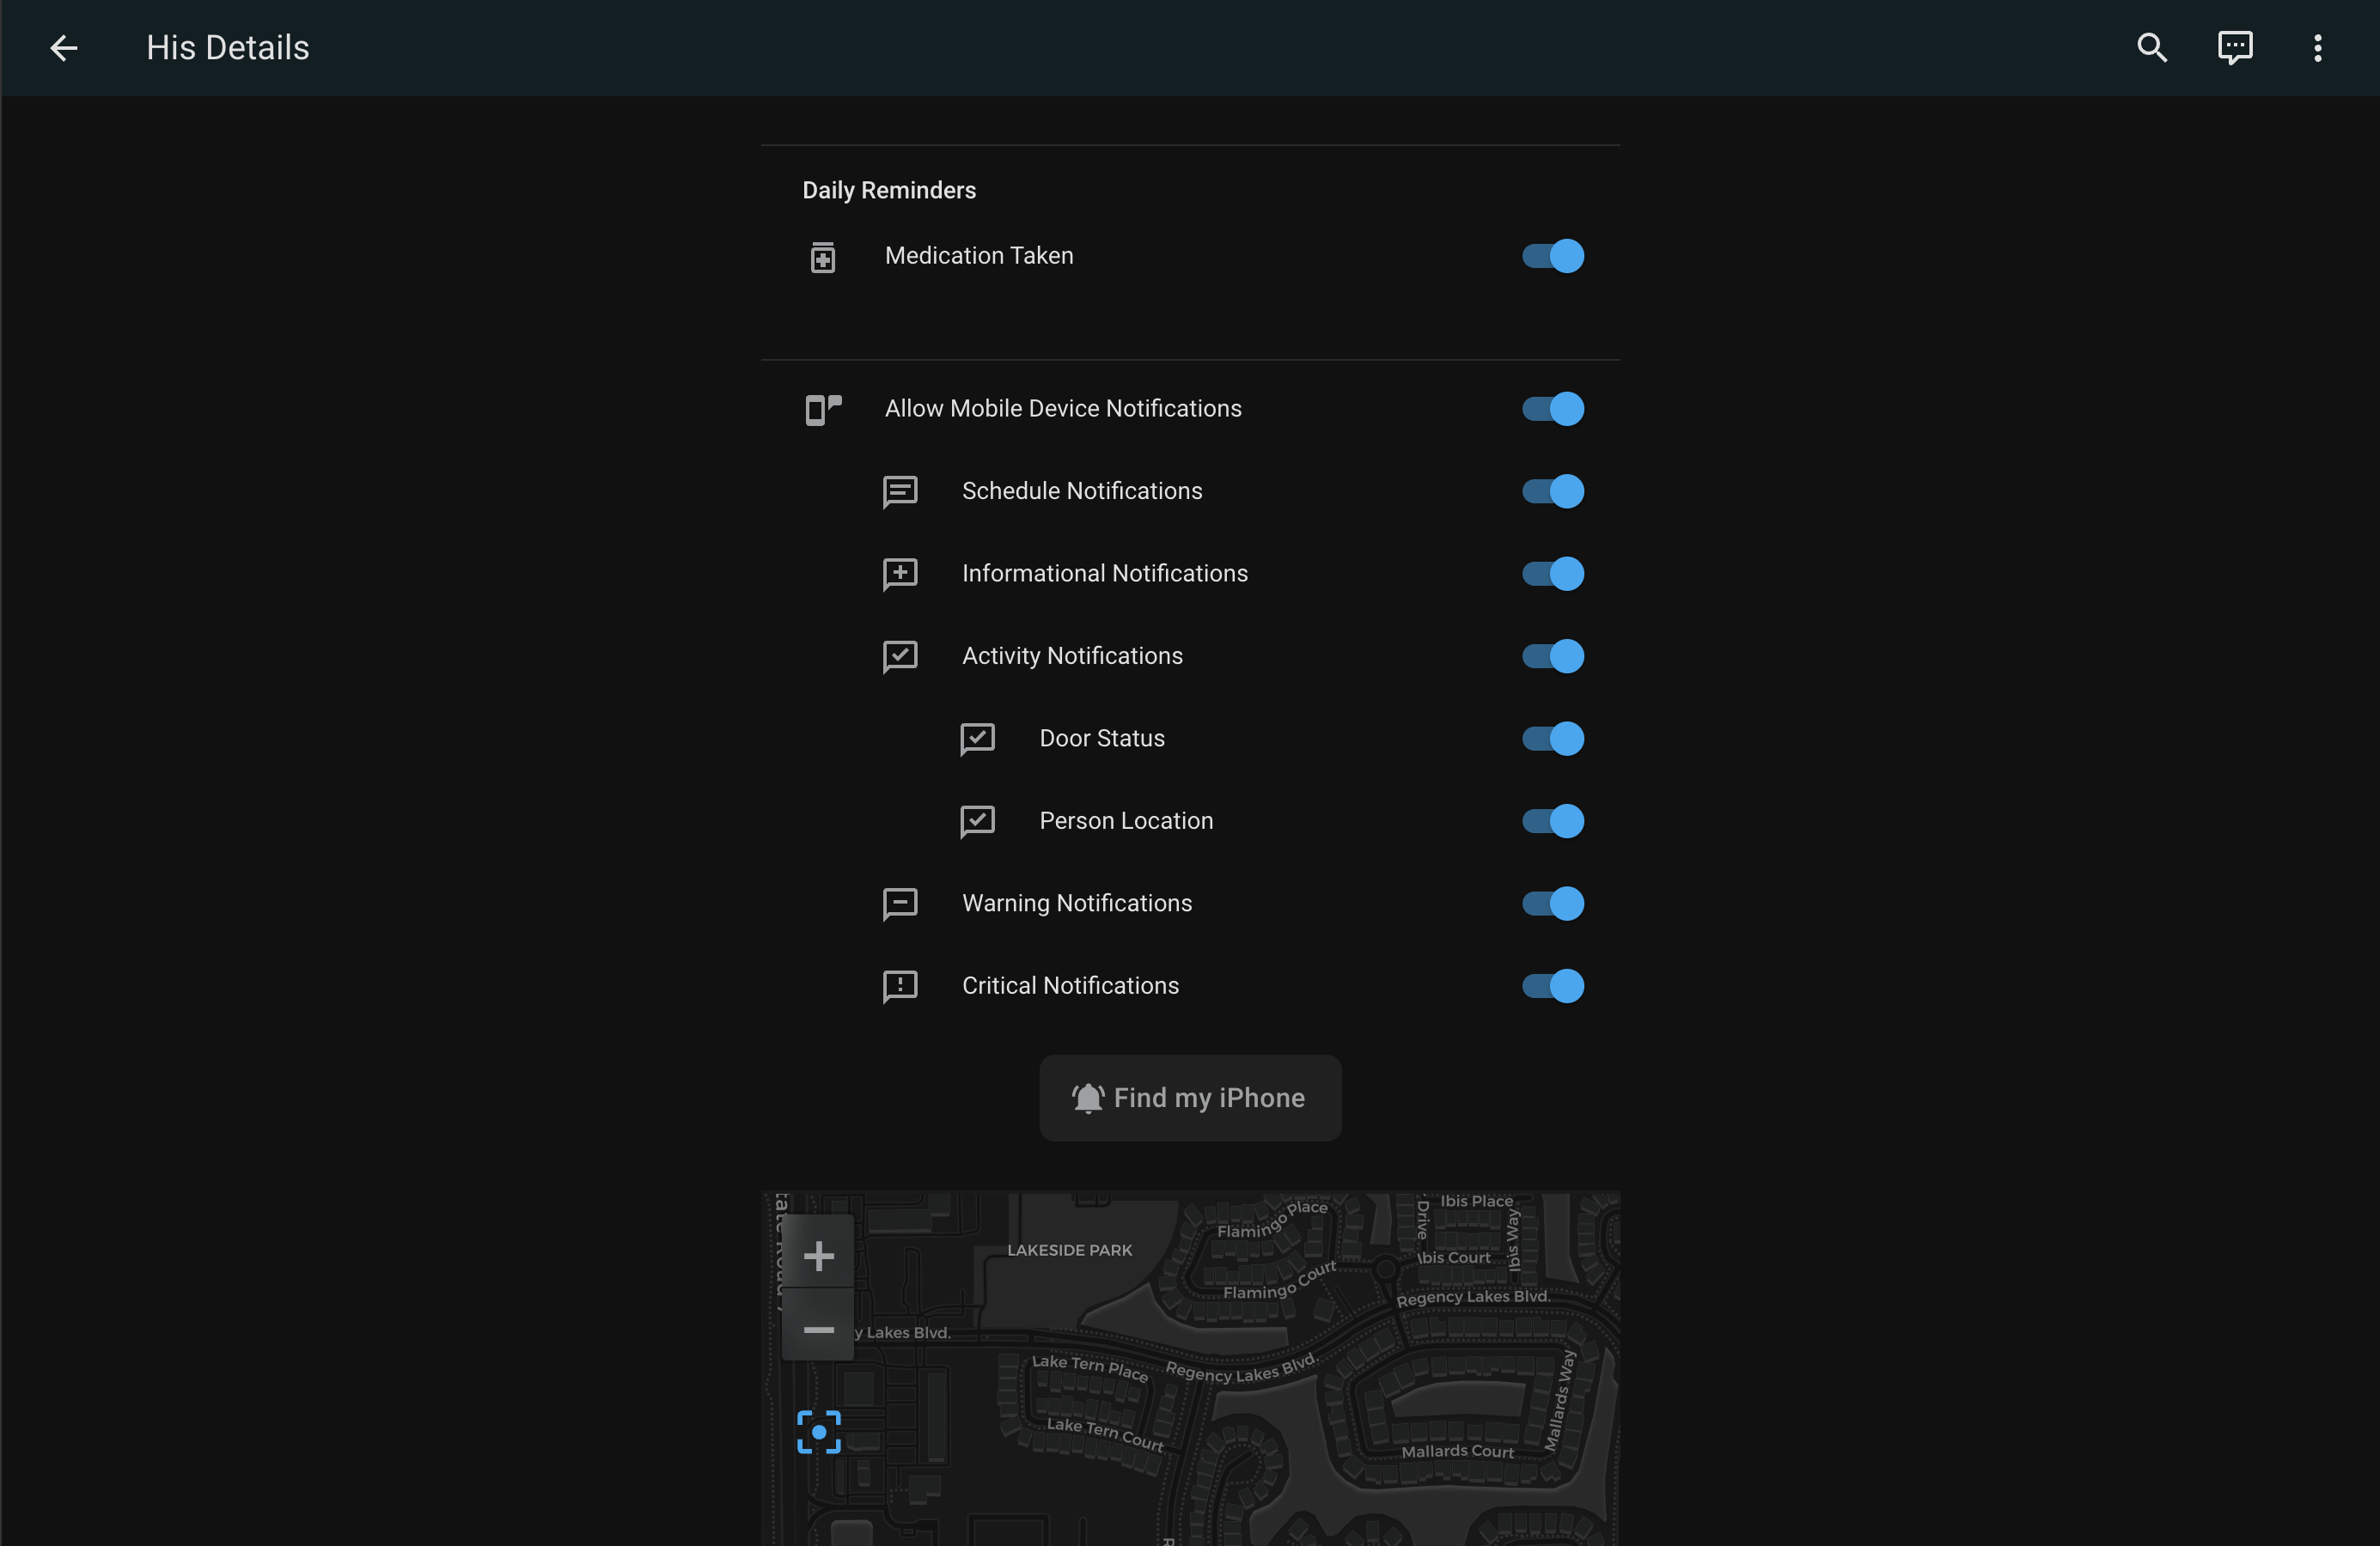Click the Critical Notifications alert icon

900,986
